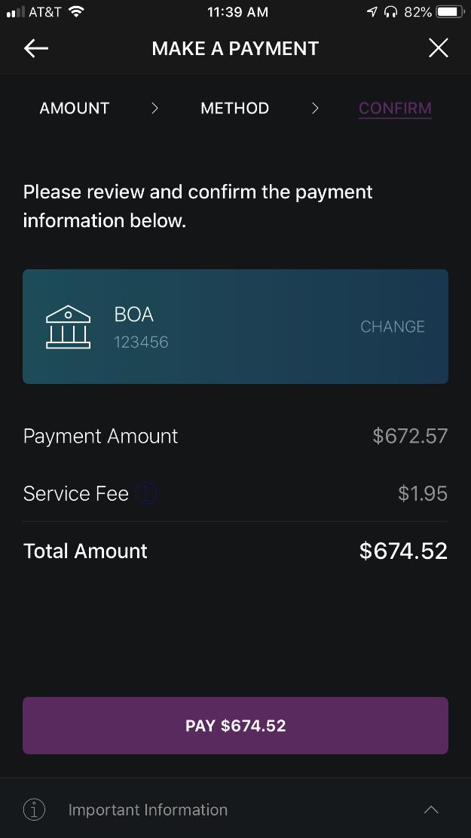
Task: Tap the headphones icon in status bar
Action: [x=390, y=12]
